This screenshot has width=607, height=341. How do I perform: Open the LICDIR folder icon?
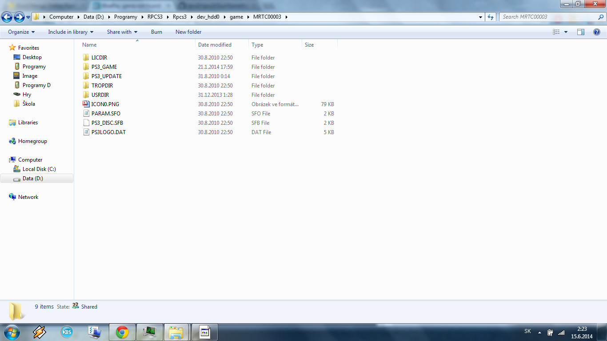coord(86,58)
